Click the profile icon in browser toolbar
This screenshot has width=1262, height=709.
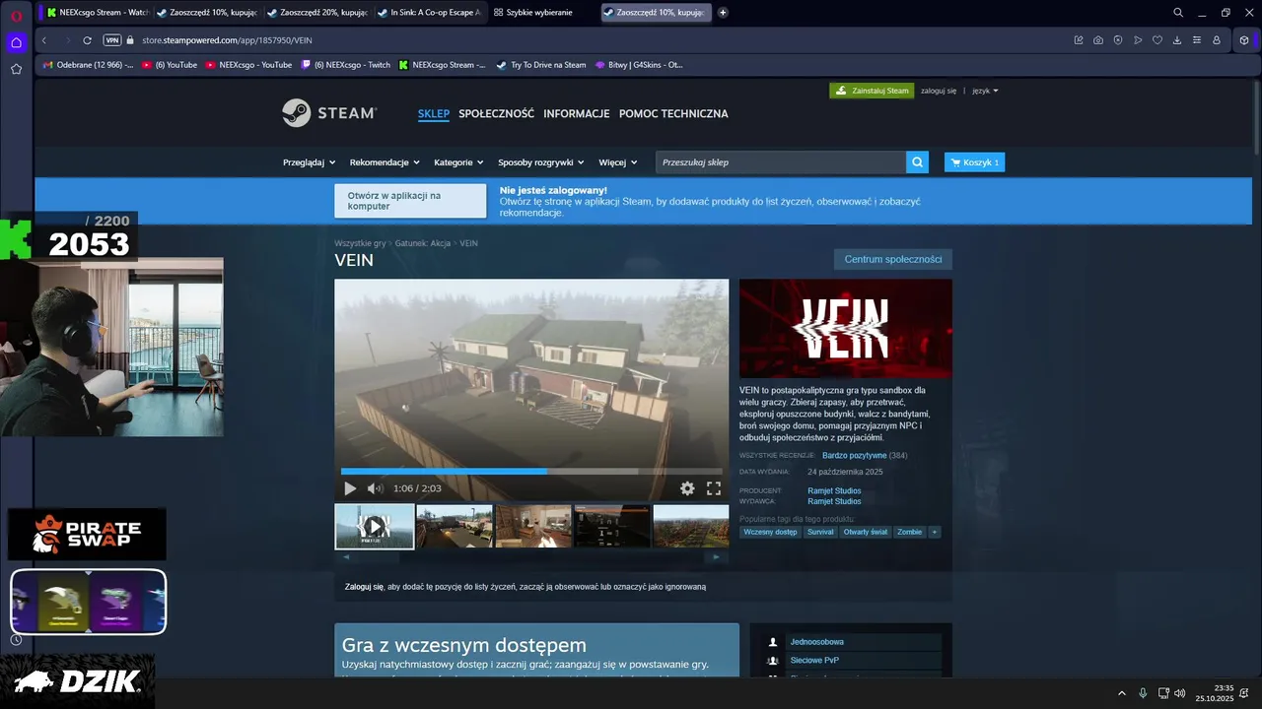[x=1217, y=40]
